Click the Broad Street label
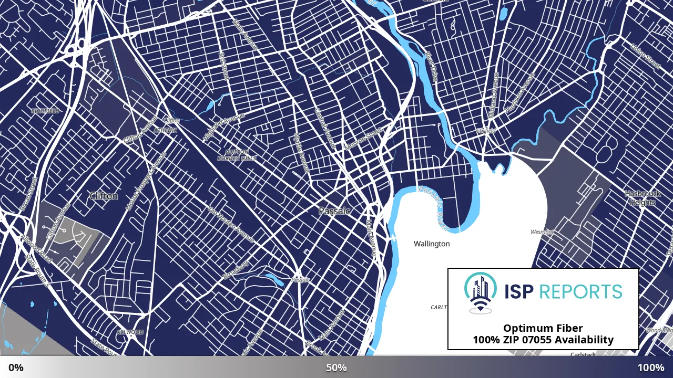The height and width of the screenshot is (378, 673). coord(28,194)
